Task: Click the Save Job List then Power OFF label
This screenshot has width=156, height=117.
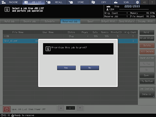Action: tap(28, 109)
